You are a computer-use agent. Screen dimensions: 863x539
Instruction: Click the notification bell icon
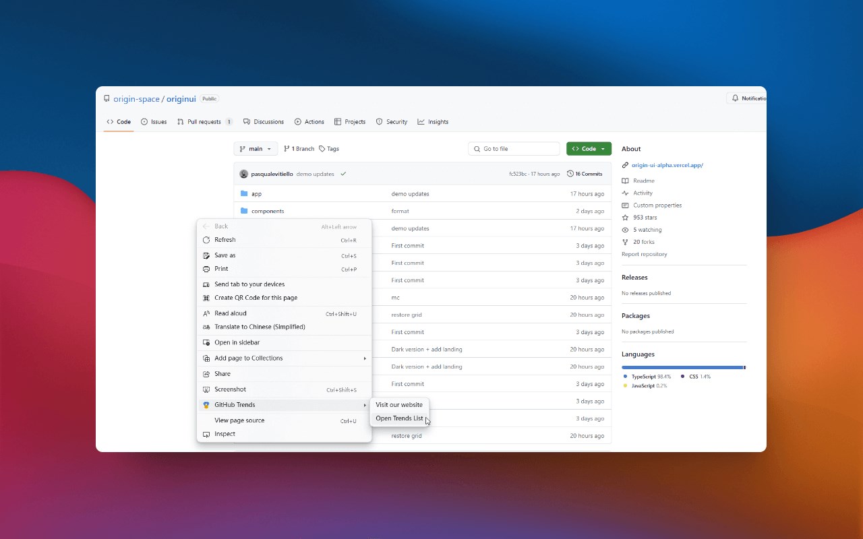click(x=735, y=98)
